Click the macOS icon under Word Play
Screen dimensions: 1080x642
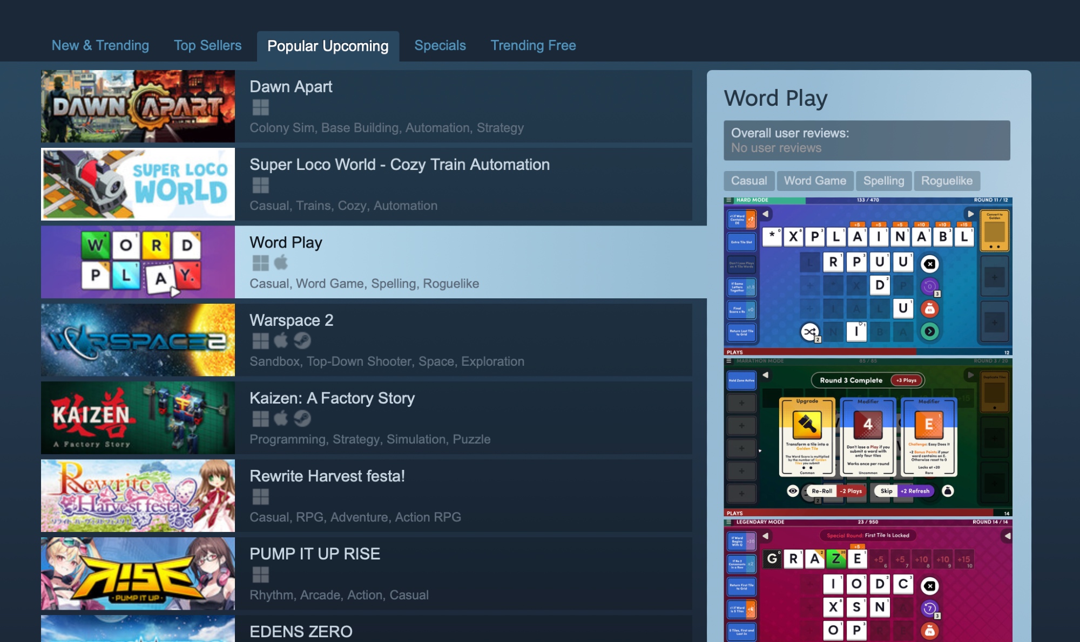(281, 263)
